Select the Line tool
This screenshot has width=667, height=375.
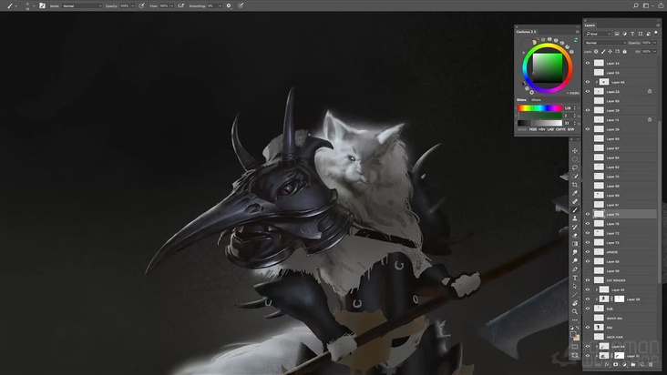click(575, 295)
